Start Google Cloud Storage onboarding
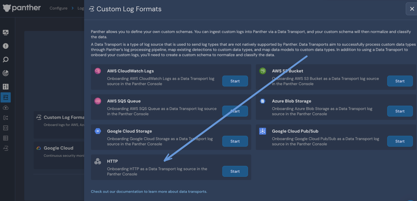 pyautogui.click(x=235, y=141)
